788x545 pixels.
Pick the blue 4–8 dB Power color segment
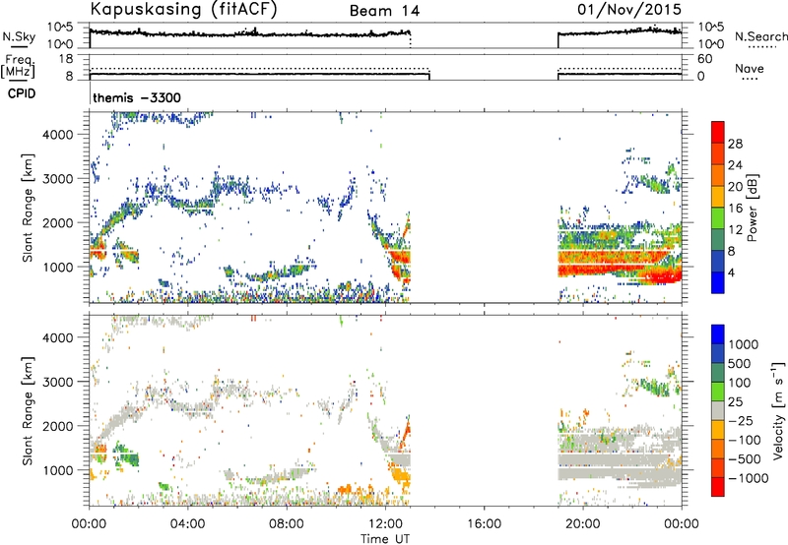[718, 261]
